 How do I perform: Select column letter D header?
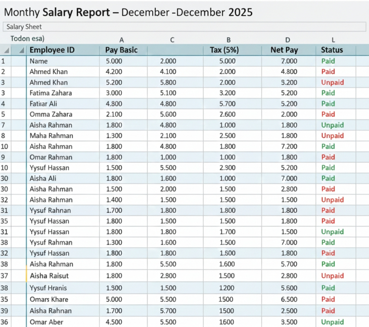click(x=288, y=39)
